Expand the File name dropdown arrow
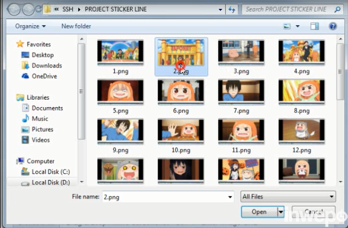 230,197
